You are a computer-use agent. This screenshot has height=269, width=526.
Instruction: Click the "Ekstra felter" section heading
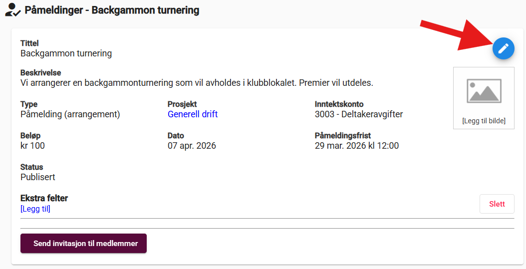pyautogui.click(x=44, y=198)
